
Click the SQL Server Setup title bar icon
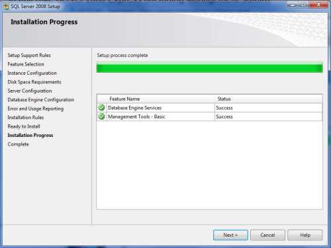pyautogui.click(x=6, y=7)
